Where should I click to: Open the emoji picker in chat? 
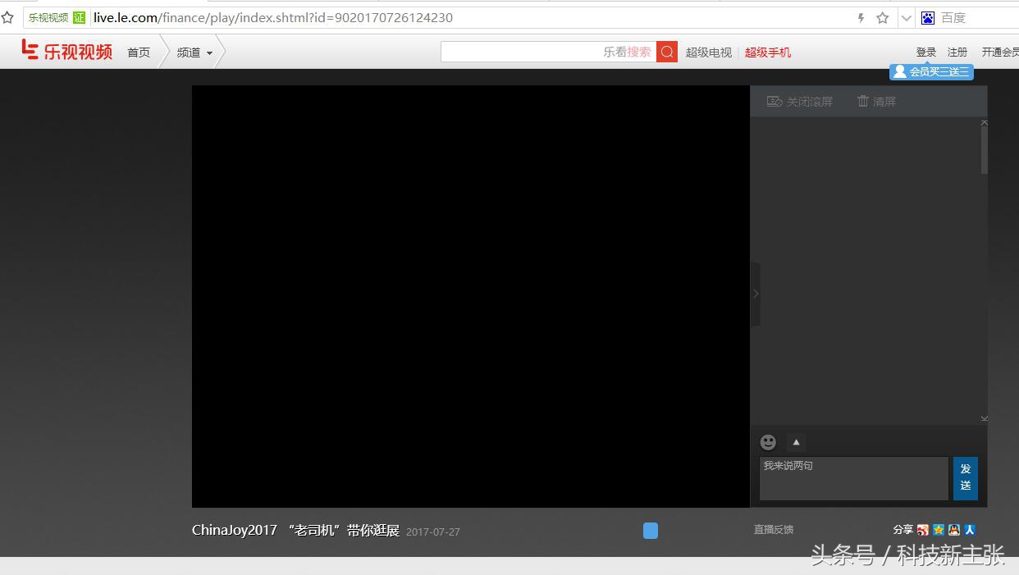(x=768, y=442)
